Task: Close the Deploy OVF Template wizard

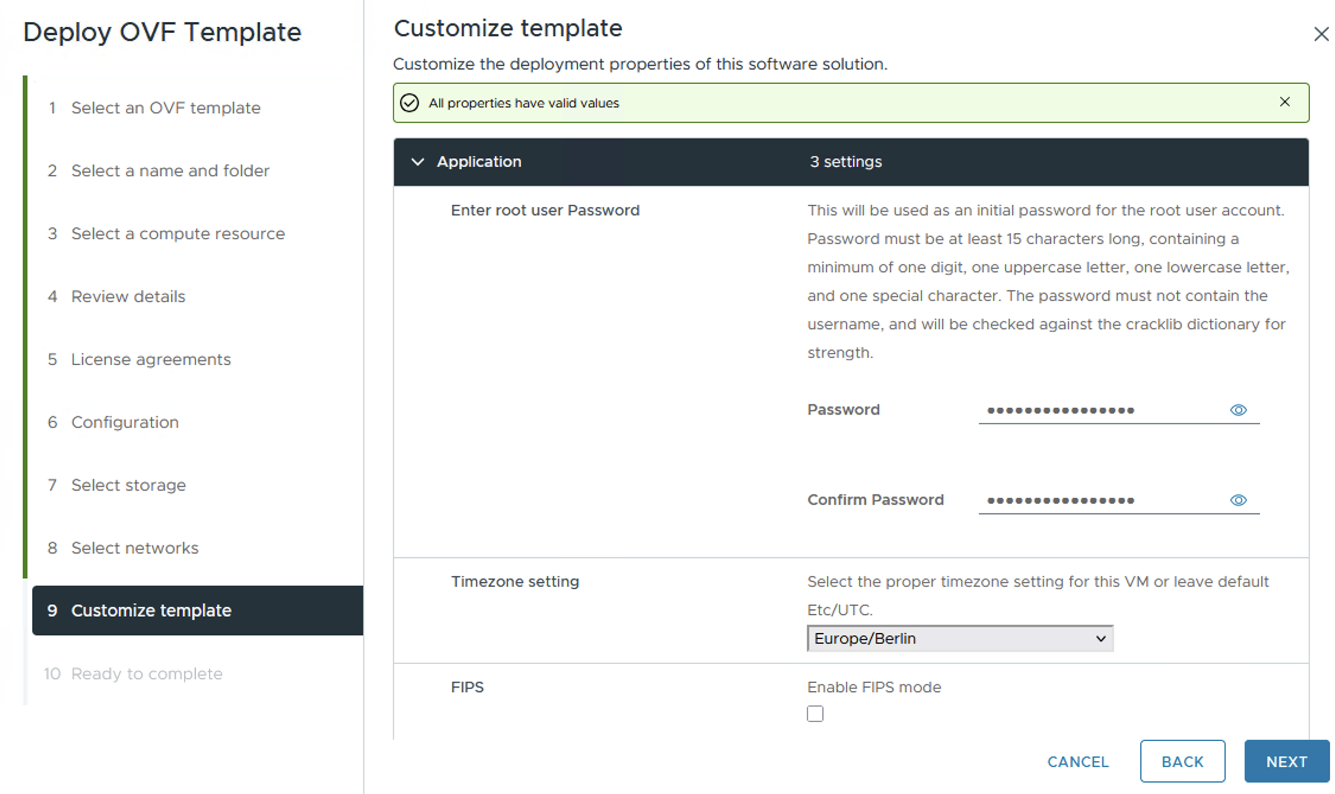Action: point(1321,34)
